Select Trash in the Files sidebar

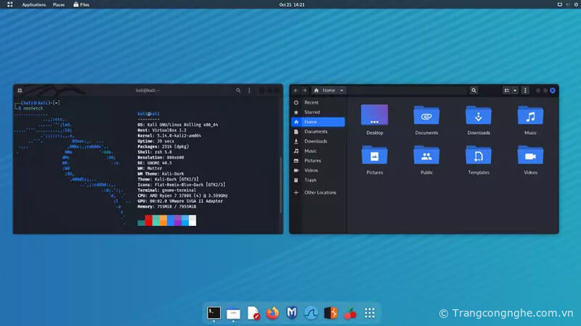[310, 180]
